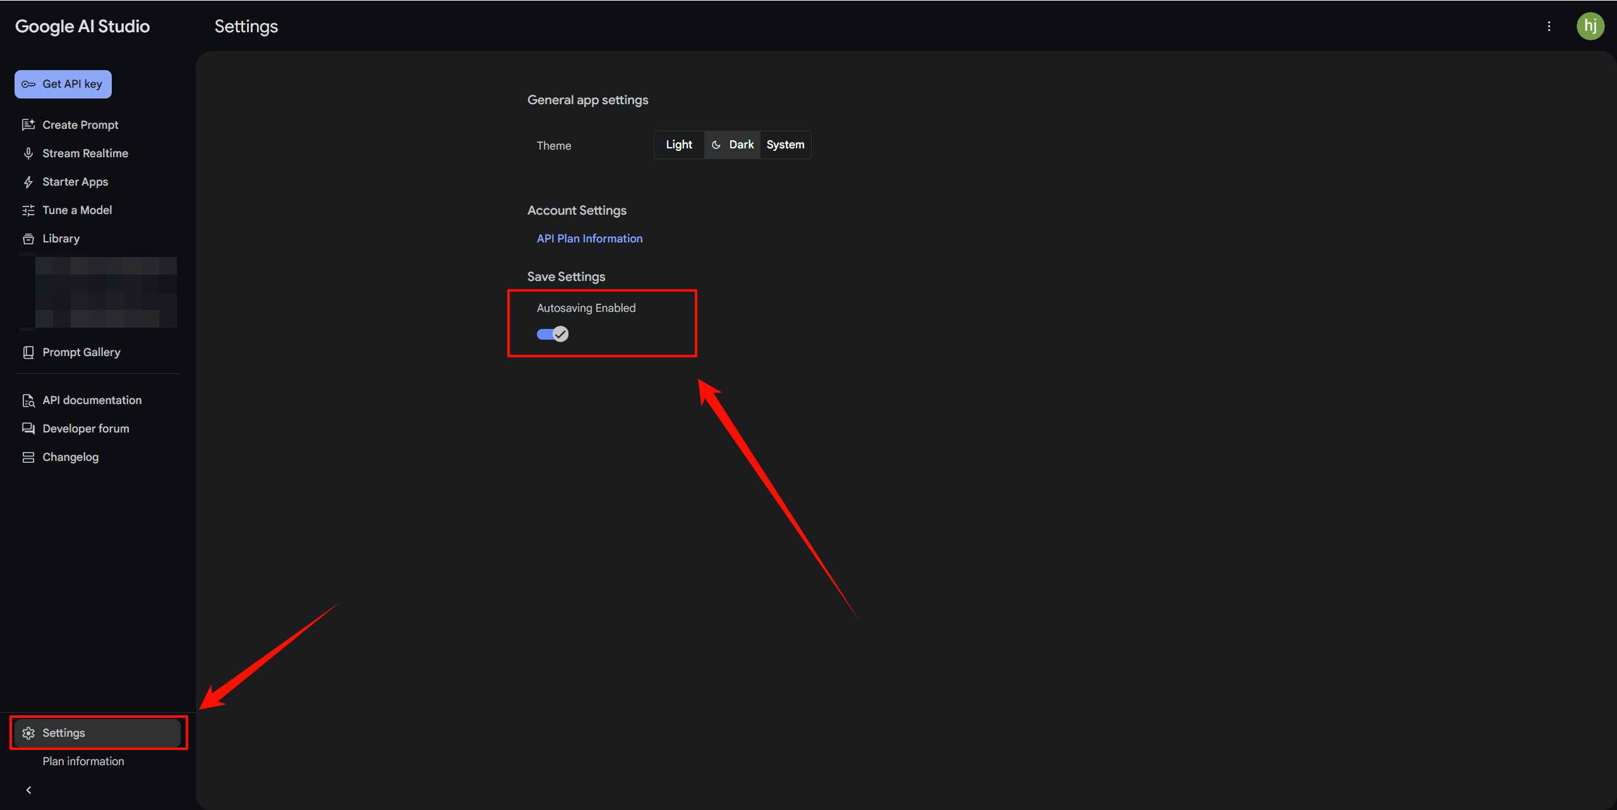Click the API documentation icon
The width and height of the screenshot is (1617, 810).
(28, 401)
